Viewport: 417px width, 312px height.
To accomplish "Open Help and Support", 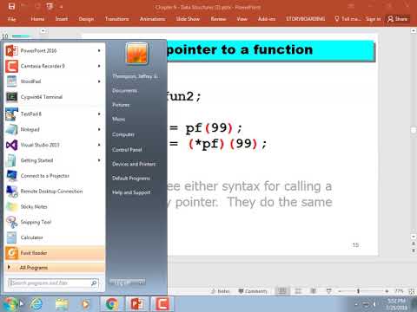I will pos(131,192).
